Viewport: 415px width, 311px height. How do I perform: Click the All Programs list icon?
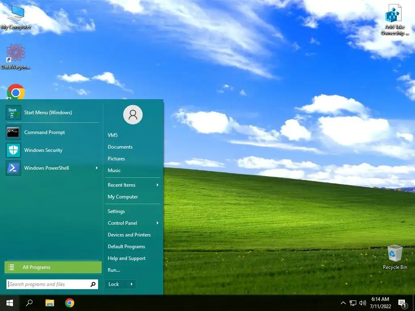click(11, 267)
